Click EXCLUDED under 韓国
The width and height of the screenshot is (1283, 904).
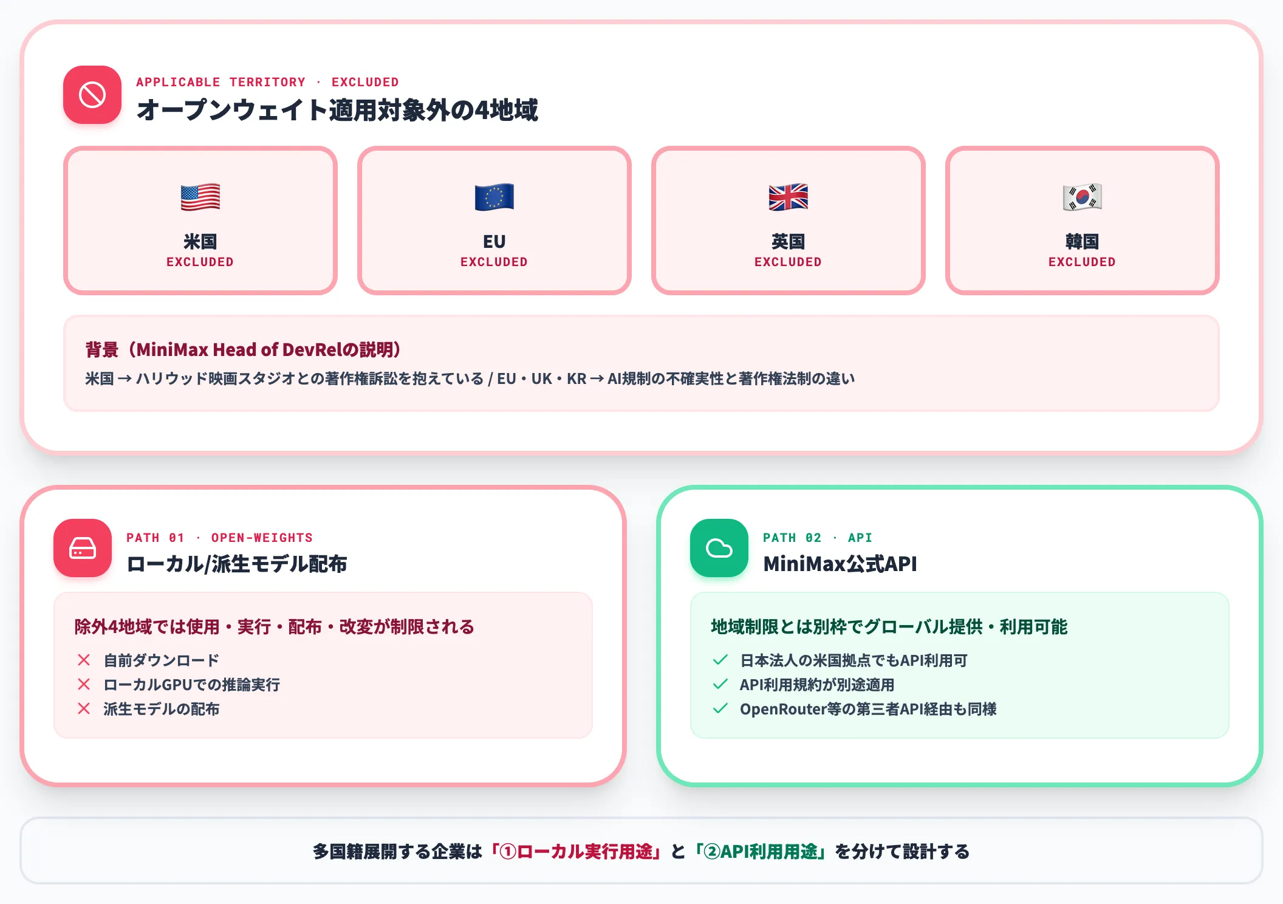(x=1083, y=262)
